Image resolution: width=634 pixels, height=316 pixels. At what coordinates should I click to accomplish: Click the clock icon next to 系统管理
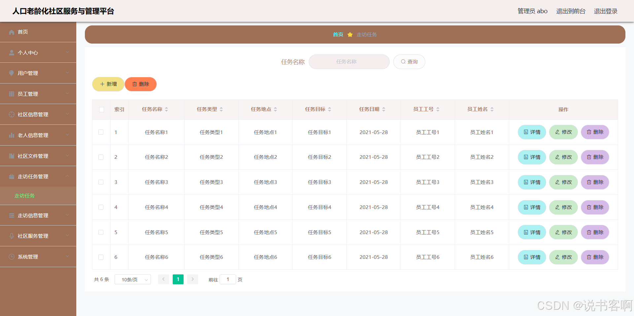[x=12, y=257]
